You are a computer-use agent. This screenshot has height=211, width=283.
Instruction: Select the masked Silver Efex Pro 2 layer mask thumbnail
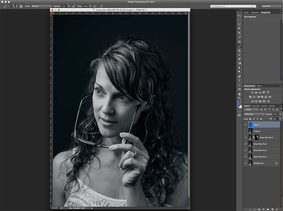(x=257, y=138)
